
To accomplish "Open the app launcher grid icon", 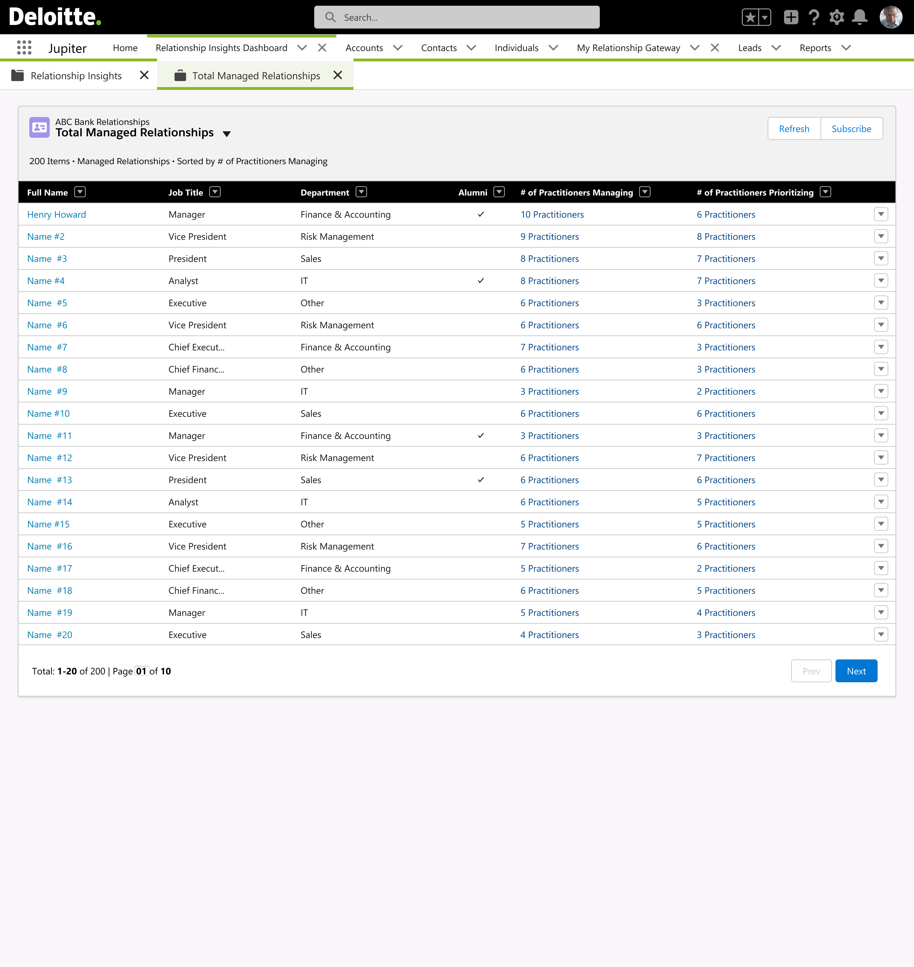I will click(x=24, y=48).
